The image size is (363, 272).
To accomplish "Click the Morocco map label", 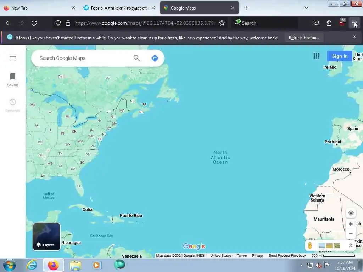I will click(x=341, y=169).
